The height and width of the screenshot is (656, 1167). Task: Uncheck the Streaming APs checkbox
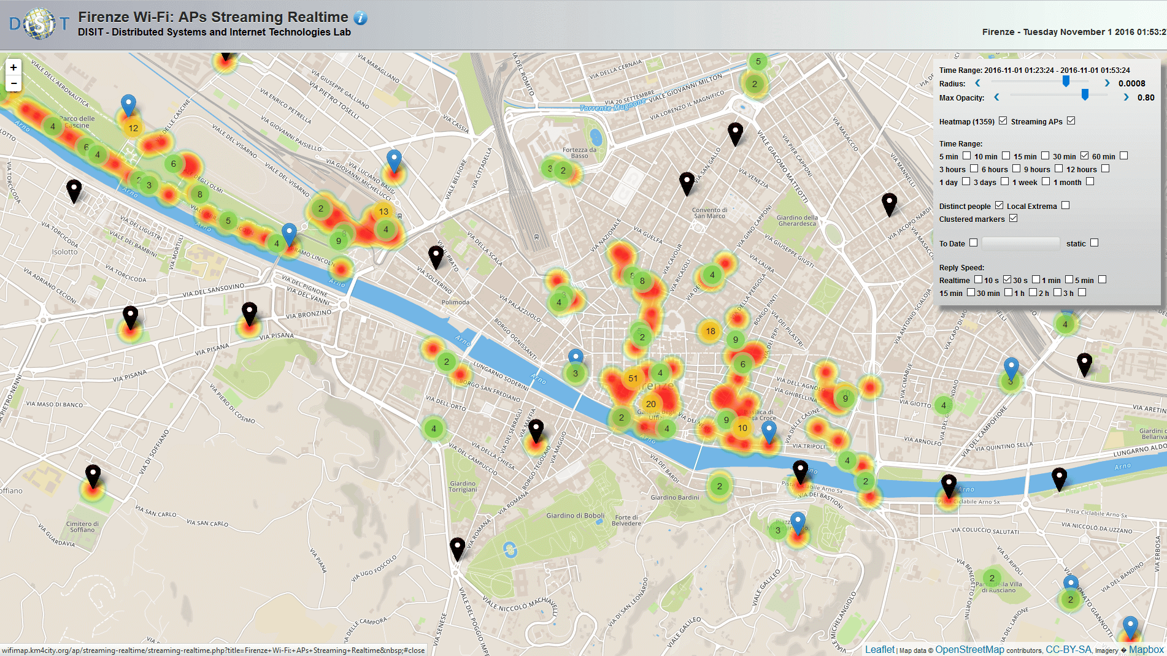coord(1073,121)
